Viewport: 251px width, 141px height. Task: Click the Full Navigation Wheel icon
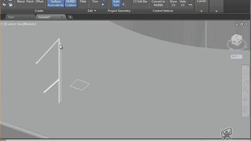point(246,73)
